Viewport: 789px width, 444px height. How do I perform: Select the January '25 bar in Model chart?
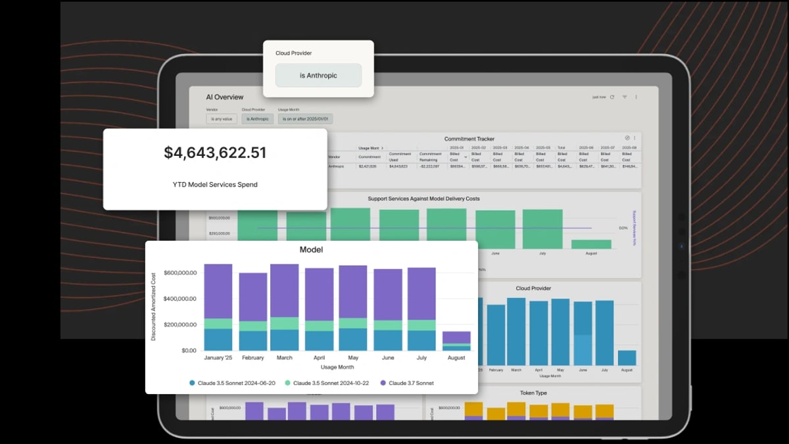[x=218, y=307]
